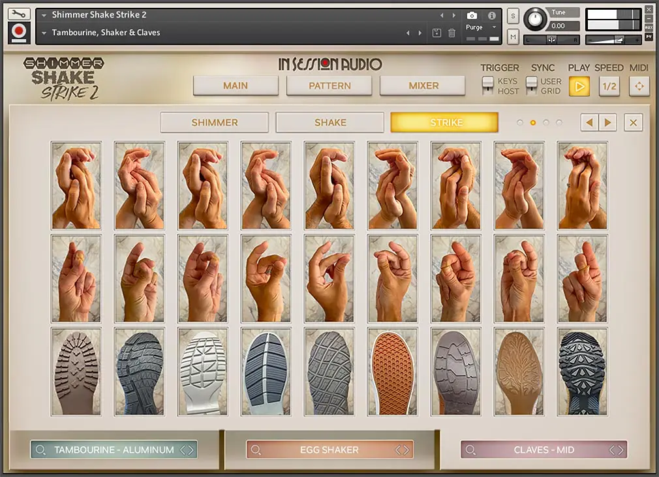Solo the instrument with S button
The image size is (659, 477).
(513, 16)
